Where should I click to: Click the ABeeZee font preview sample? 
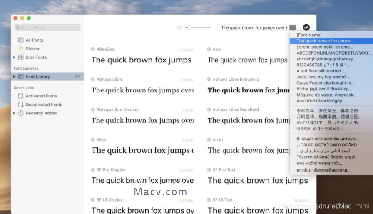[142, 60]
